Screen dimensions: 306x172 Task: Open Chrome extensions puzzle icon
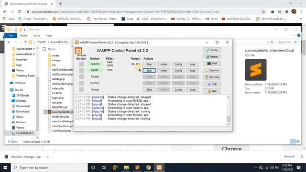(x=286, y=11)
